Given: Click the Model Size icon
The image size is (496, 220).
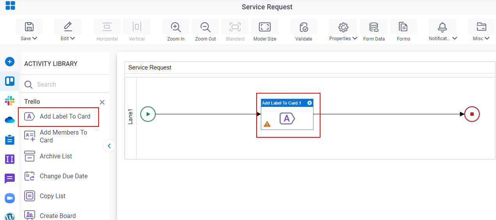Looking at the screenshot, I should pyautogui.click(x=265, y=27).
